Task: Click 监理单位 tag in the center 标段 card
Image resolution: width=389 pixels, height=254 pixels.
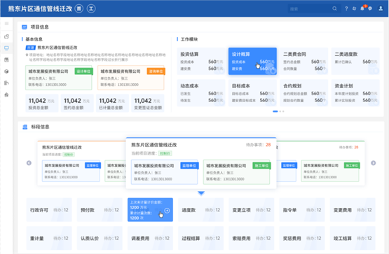Action: [x=189, y=166]
